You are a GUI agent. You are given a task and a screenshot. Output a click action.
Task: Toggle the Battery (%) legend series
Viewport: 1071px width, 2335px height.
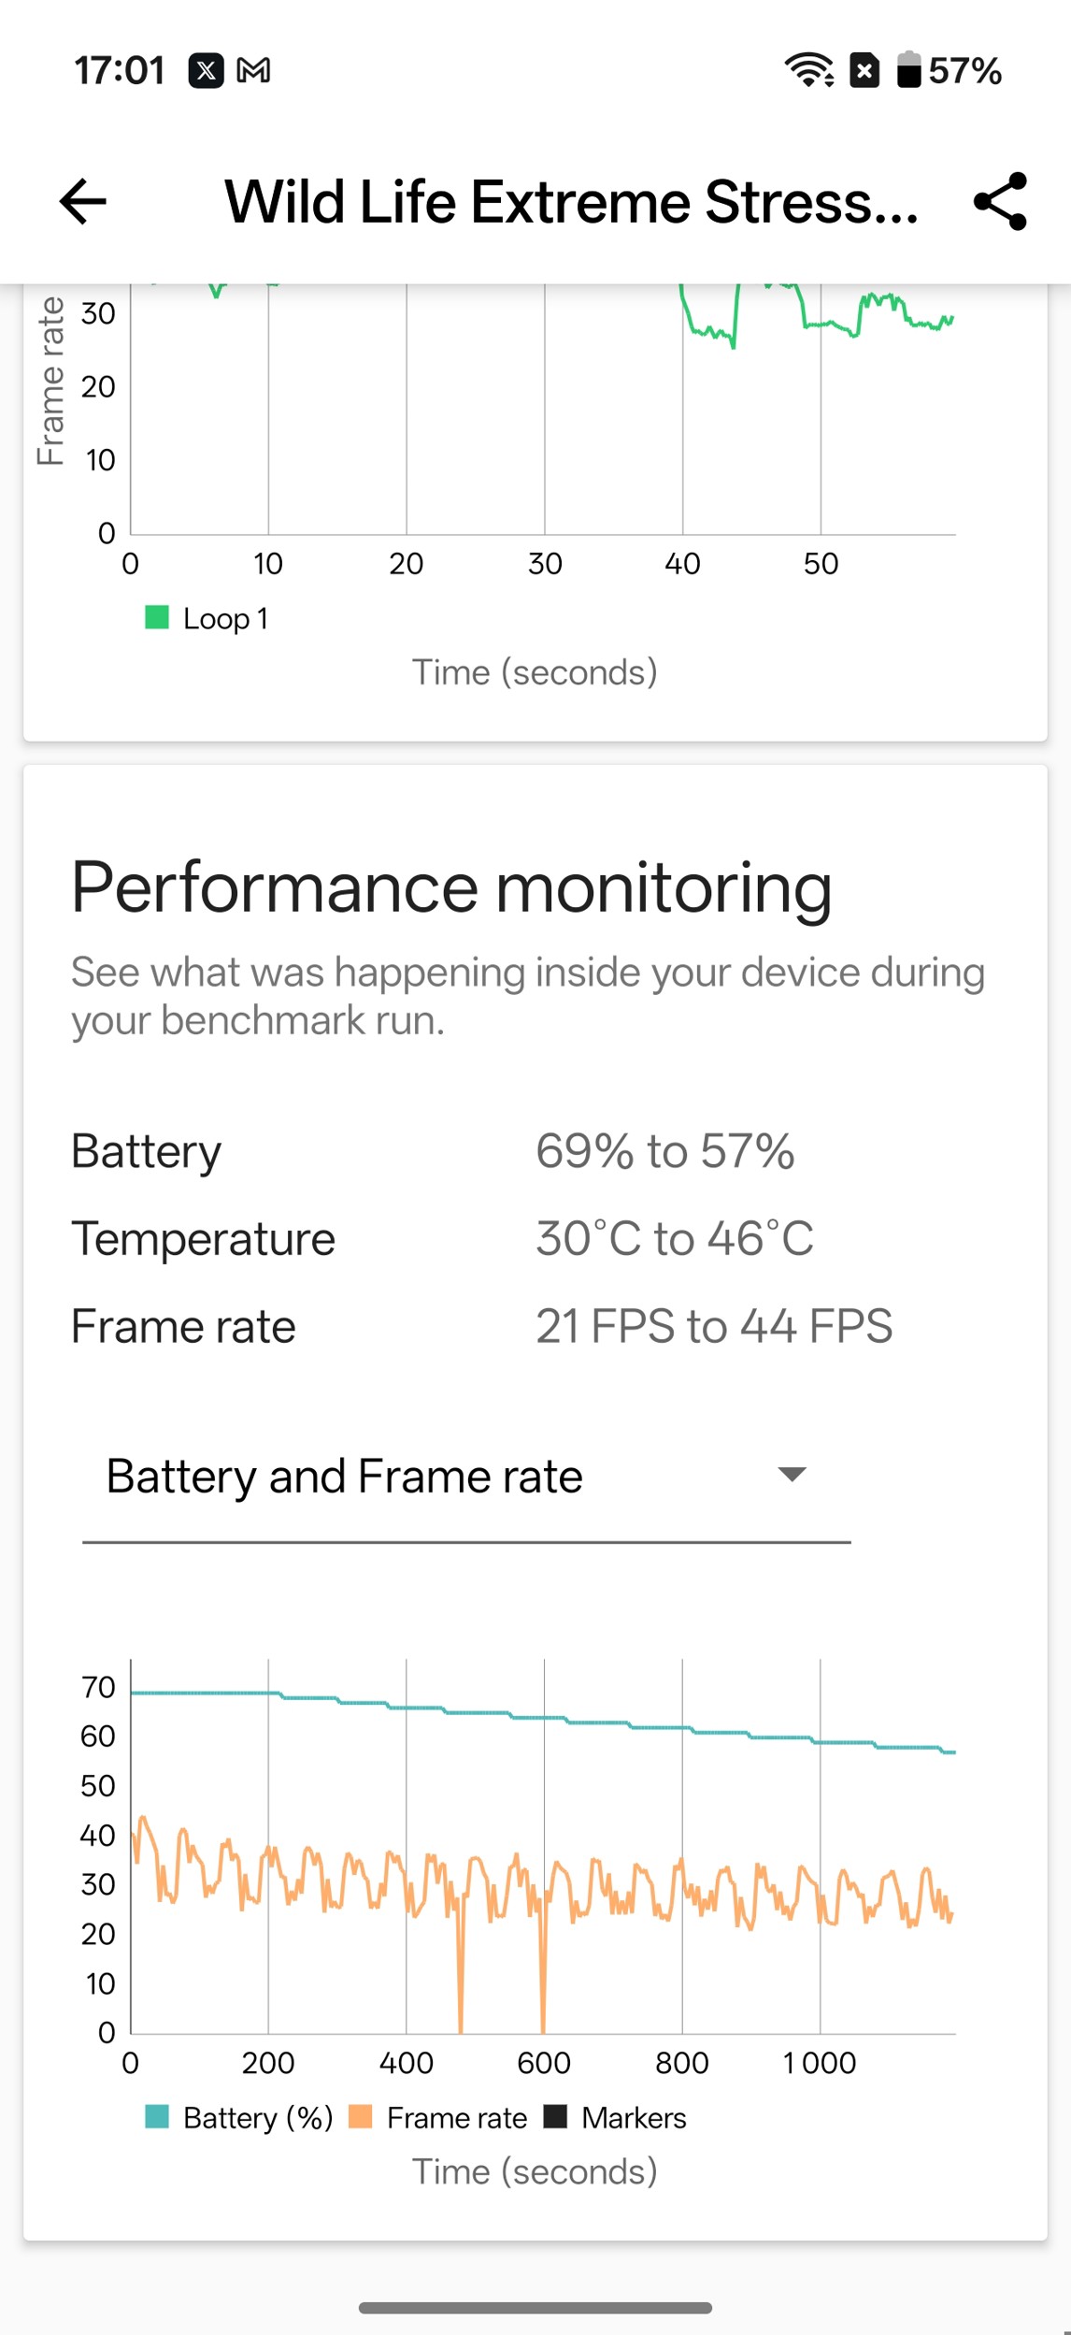click(239, 2118)
